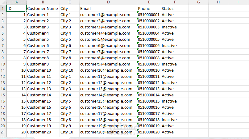Select column H header
This screenshot has width=249, height=139.
(218, 2)
